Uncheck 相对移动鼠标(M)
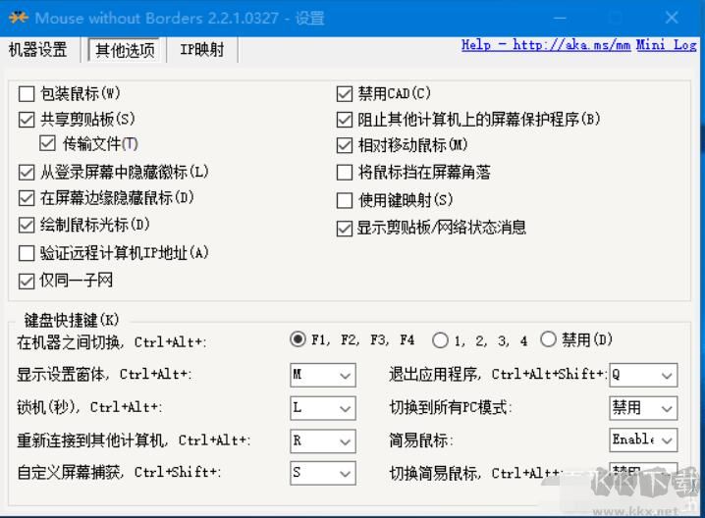This screenshot has height=518, width=705. [345, 145]
